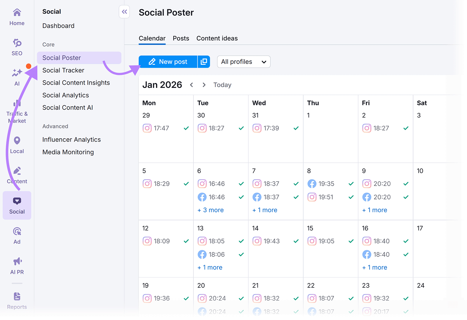
Task: Switch to the Content ideas tab
Action: pyautogui.click(x=217, y=38)
